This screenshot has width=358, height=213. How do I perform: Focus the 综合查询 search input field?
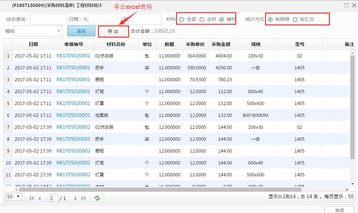(49, 19)
